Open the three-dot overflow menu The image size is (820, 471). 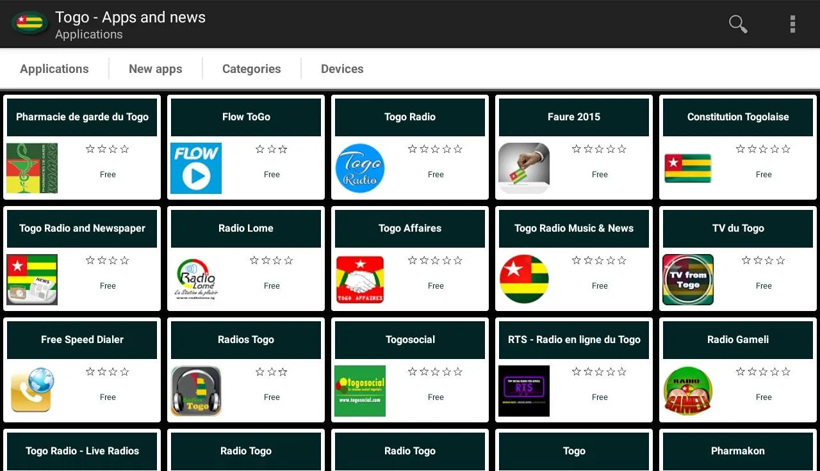[792, 24]
